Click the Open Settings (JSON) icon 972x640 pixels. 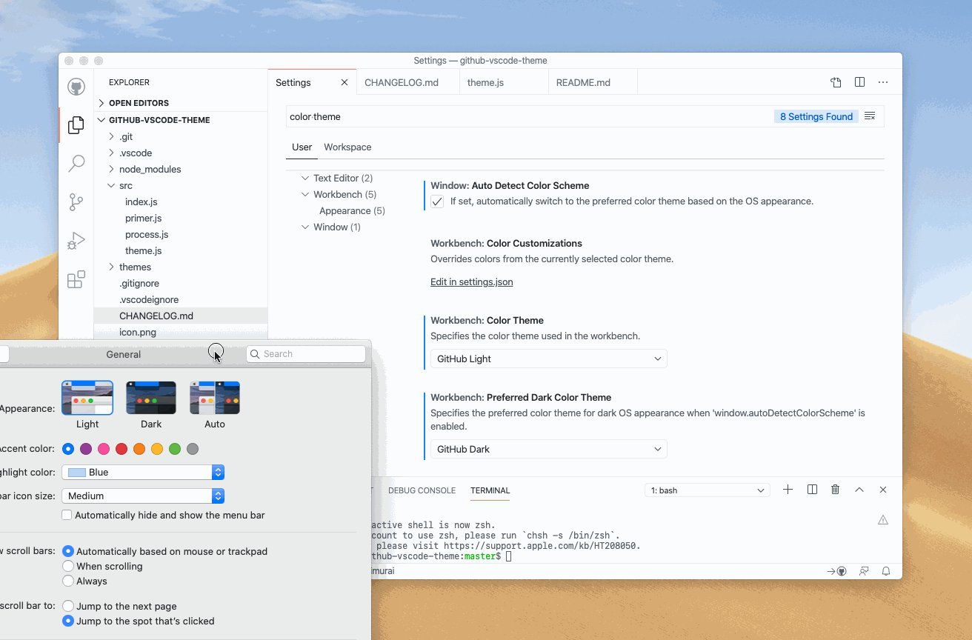836,82
